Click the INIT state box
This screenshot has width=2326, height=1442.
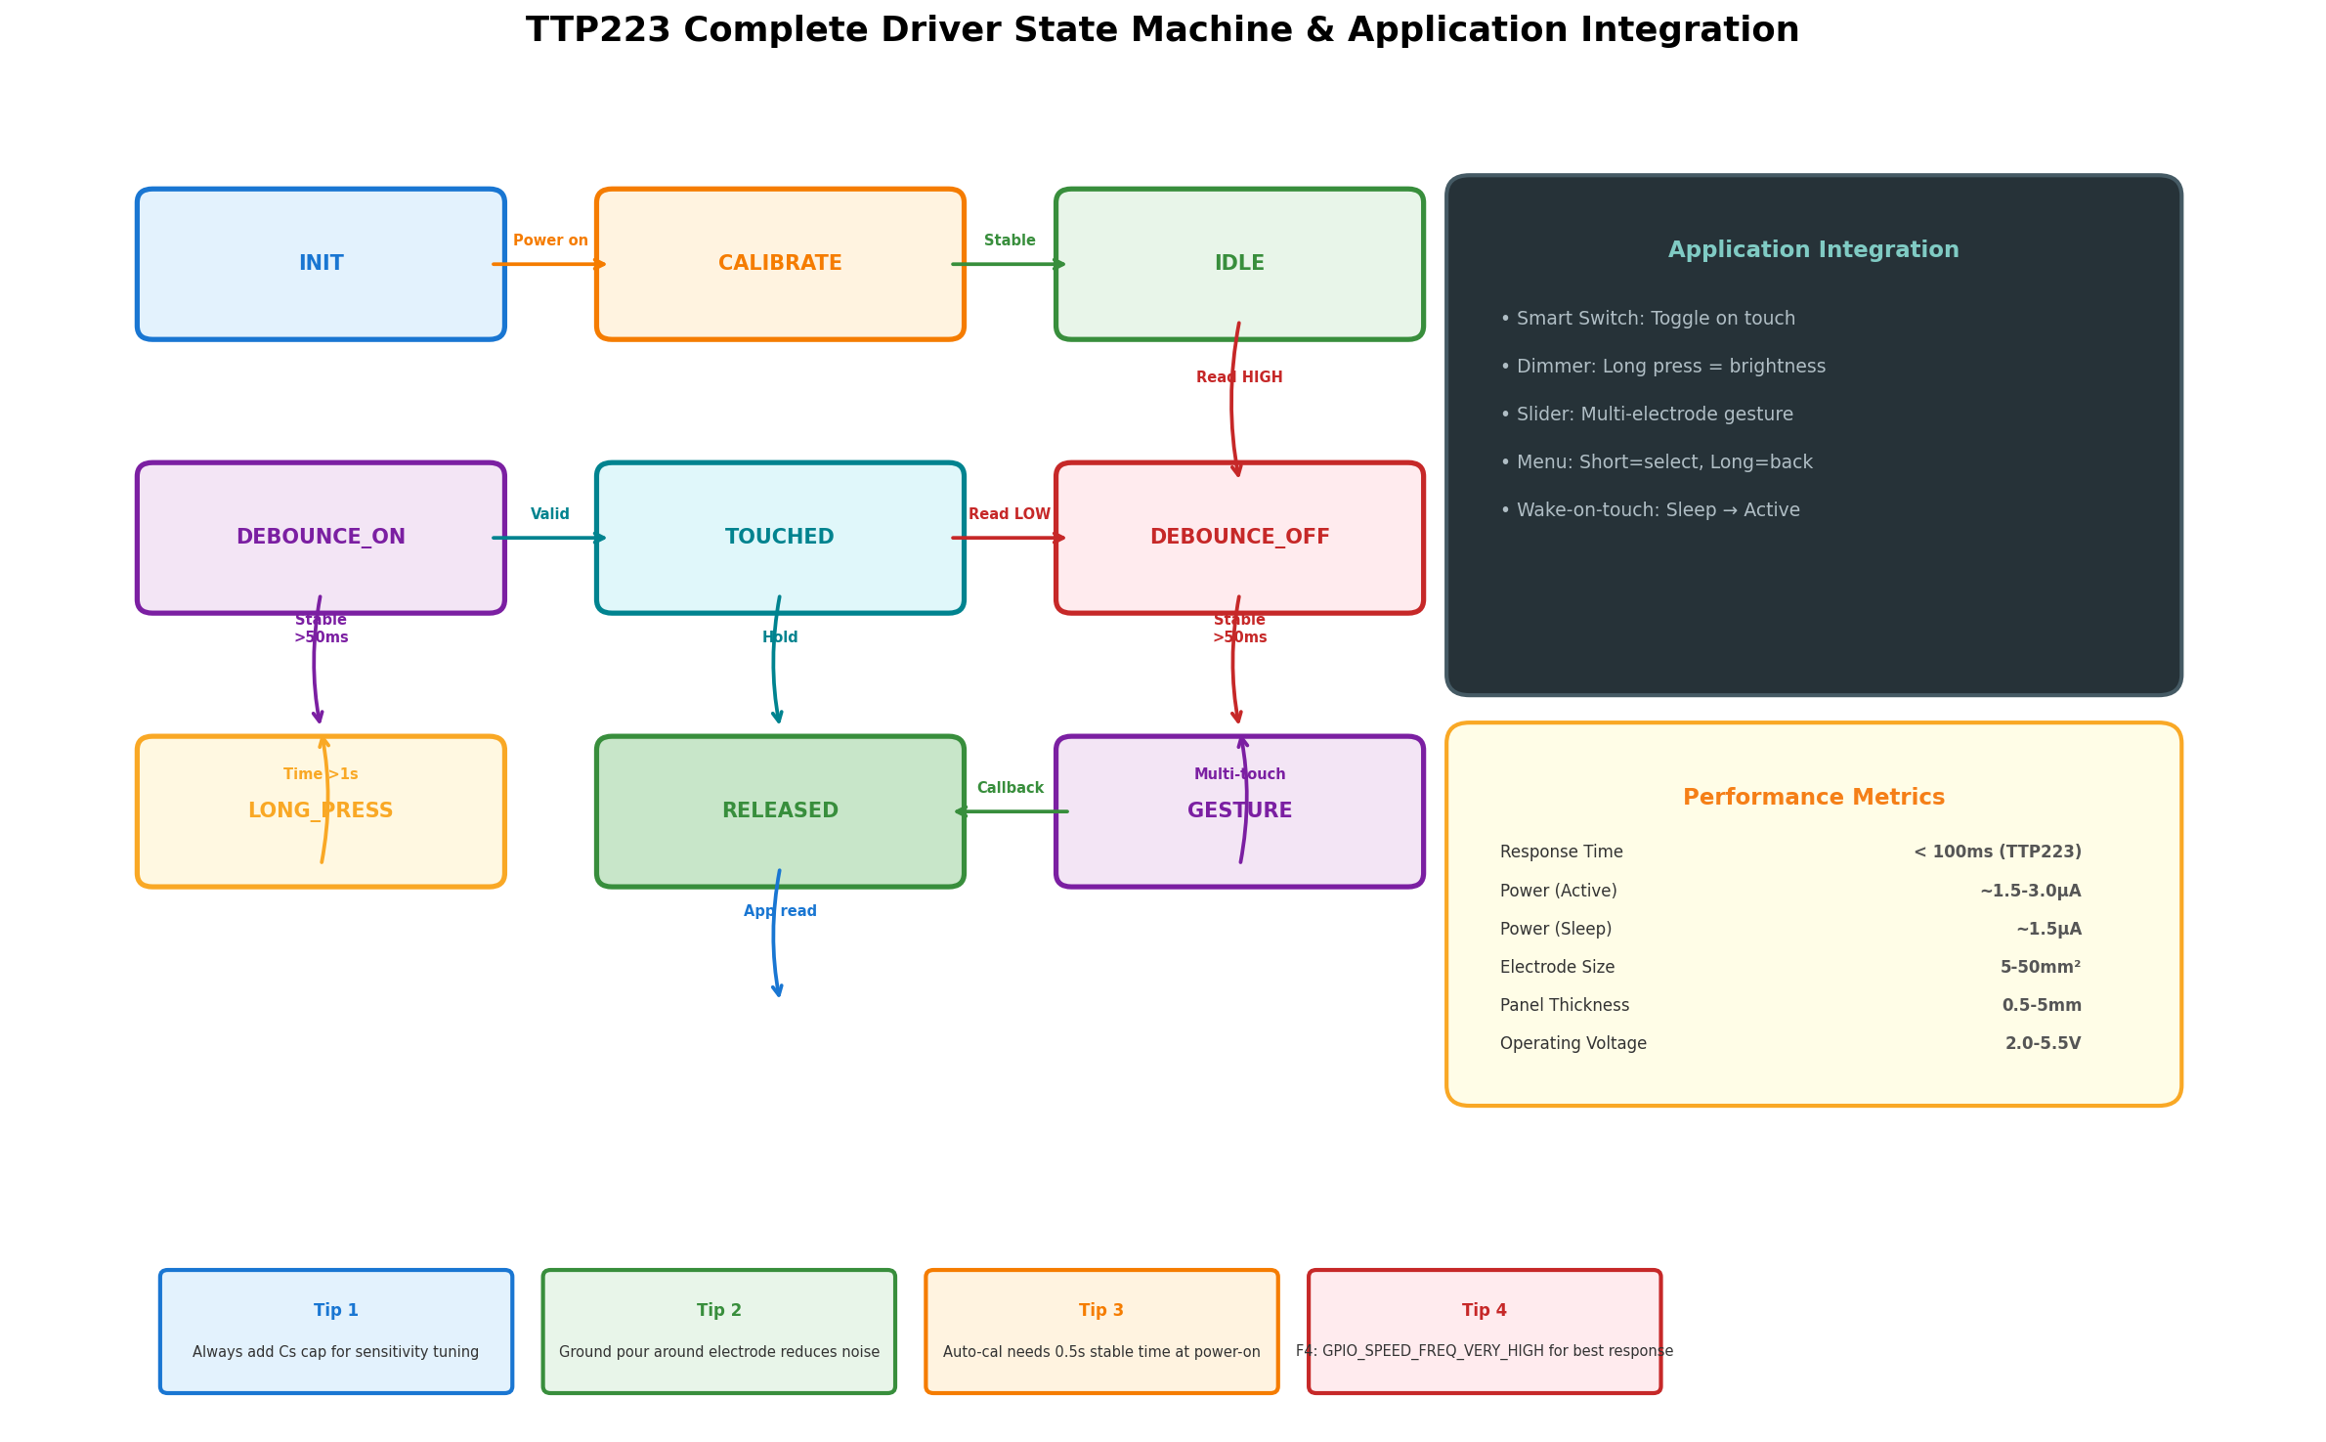pos(321,264)
